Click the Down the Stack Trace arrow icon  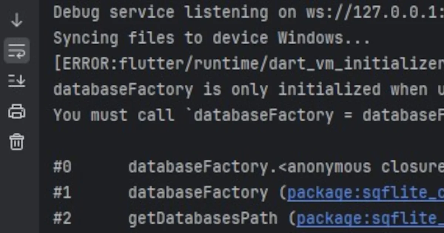[x=17, y=20]
